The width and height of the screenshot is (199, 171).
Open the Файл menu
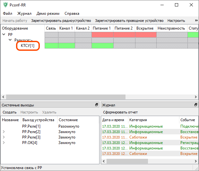(8, 14)
